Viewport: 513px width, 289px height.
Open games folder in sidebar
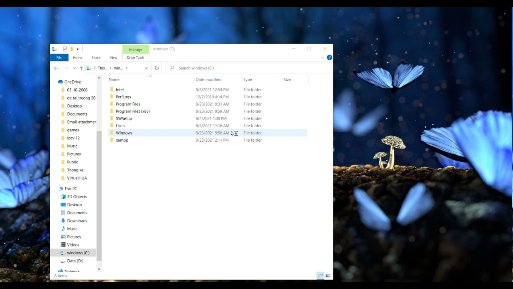(73, 130)
